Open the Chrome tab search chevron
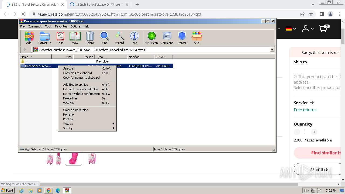 (313, 5)
